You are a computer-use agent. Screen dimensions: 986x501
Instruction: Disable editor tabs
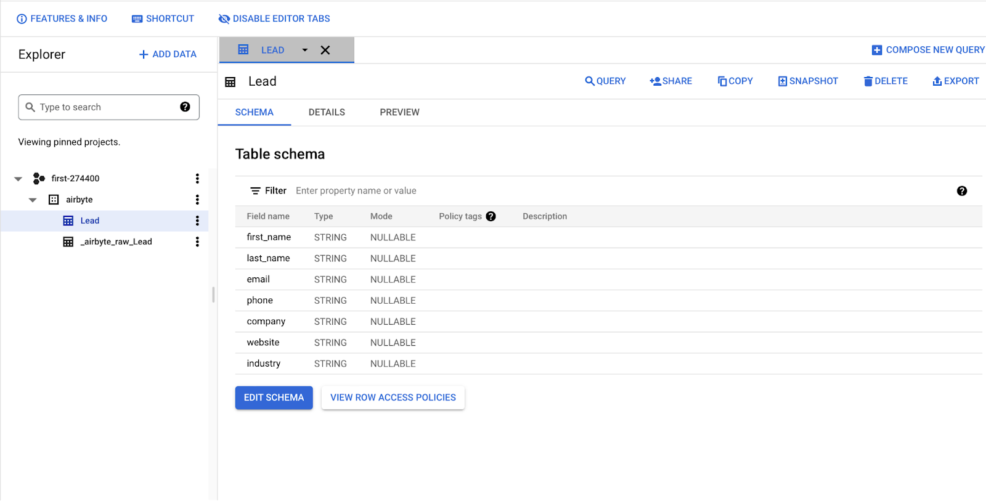point(274,18)
